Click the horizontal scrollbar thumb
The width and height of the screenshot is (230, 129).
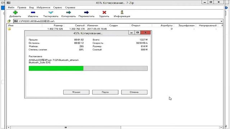[66, 128]
